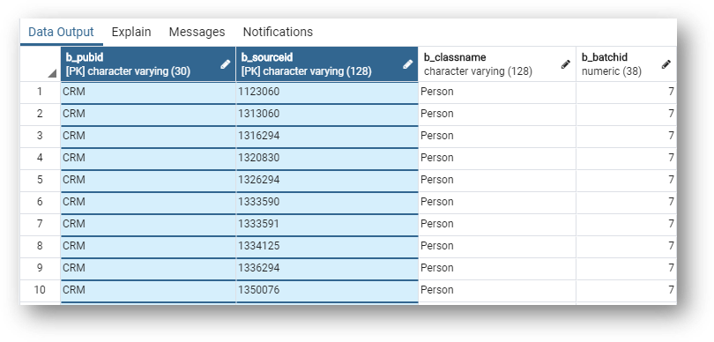Click sourceid cell 1333590
Image resolution: width=714 pixels, height=342 pixels.
click(x=327, y=202)
